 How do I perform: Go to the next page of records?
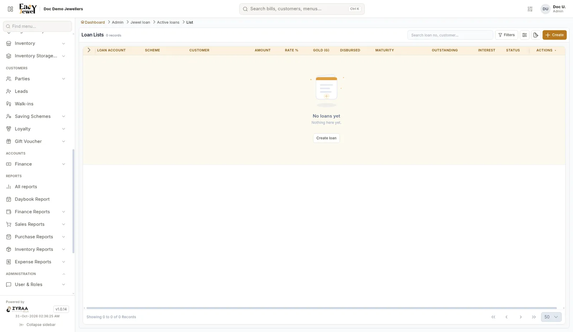click(521, 317)
